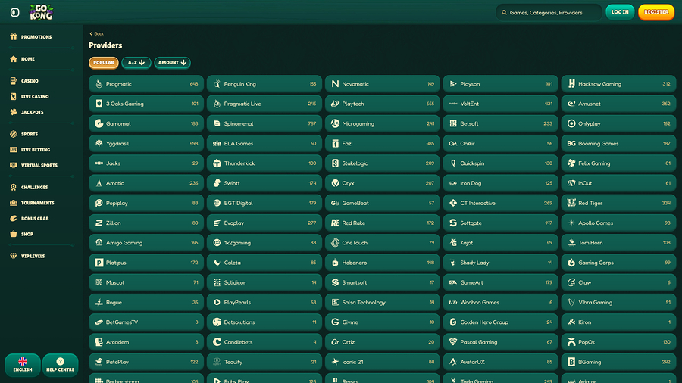Viewport: 682px width, 383px height.
Task: Click the Betsoft icon
Action: pos(453,124)
